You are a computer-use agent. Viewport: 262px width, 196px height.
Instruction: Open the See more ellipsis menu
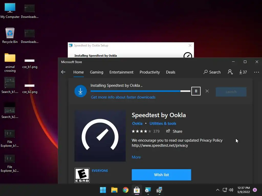256,72
